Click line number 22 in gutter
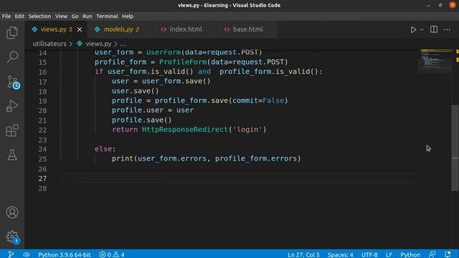 coord(42,130)
